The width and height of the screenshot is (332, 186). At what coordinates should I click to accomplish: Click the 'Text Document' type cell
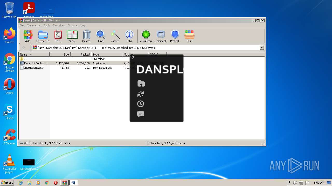tap(102, 68)
